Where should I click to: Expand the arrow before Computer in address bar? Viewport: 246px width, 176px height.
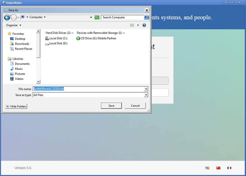coord(27,17)
